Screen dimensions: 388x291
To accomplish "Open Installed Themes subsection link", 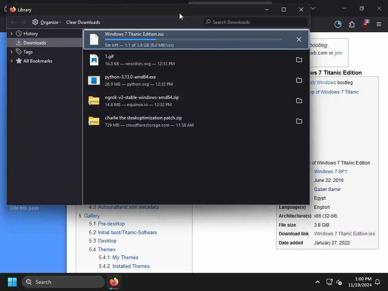I will click(131, 266).
